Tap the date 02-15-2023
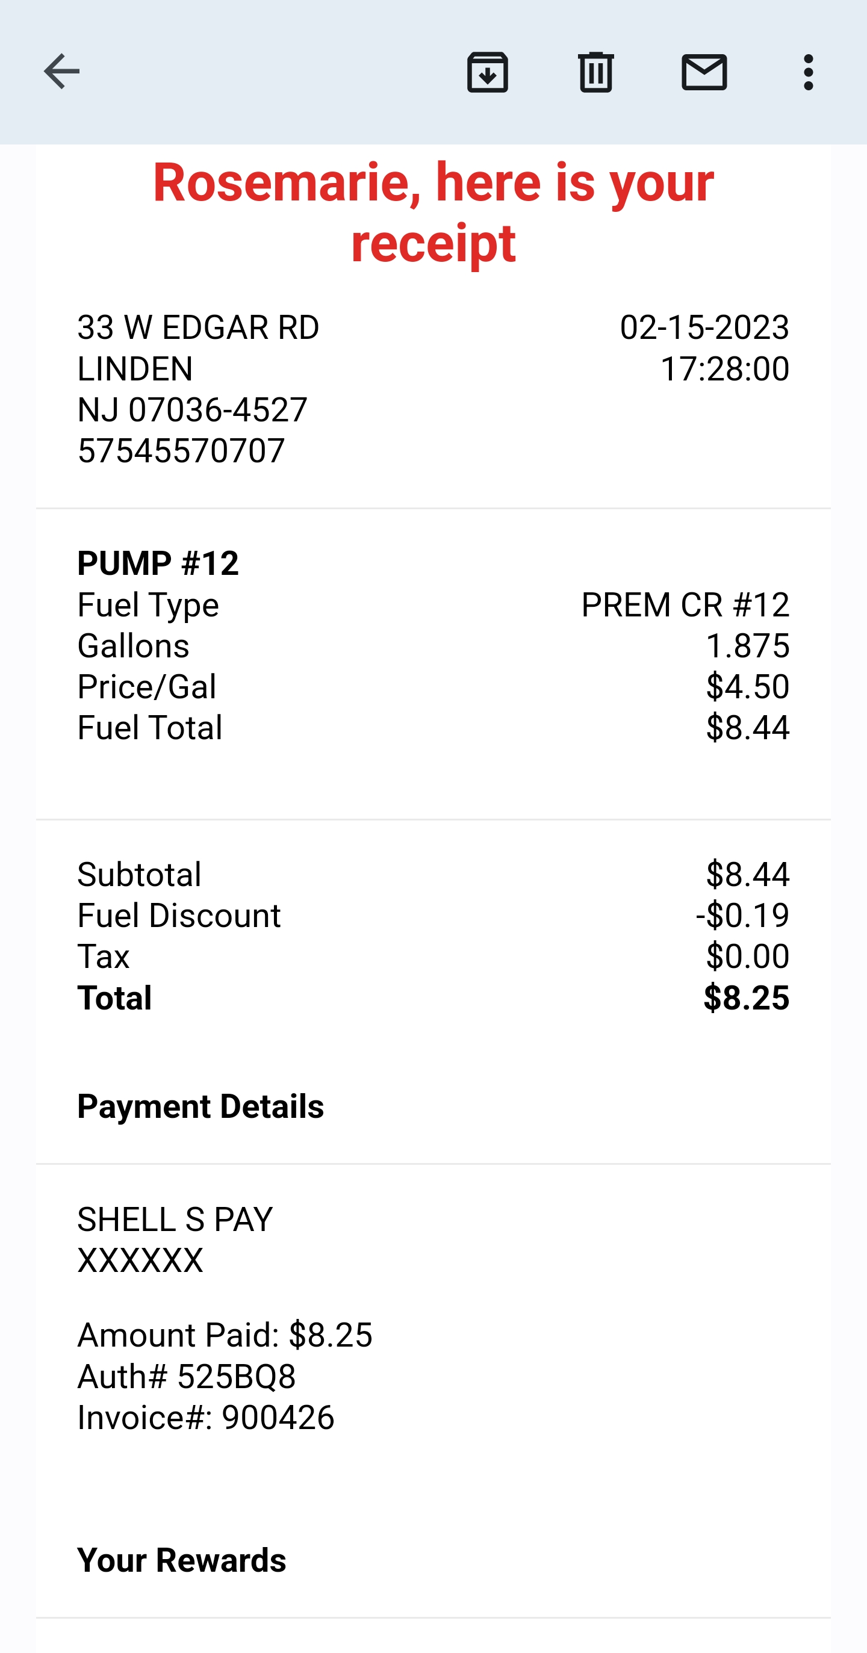 point(704,327)
